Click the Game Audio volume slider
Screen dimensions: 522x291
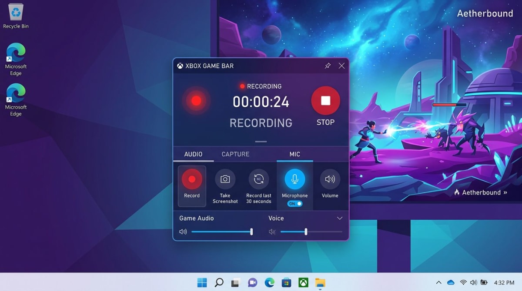tap(222, 232)
